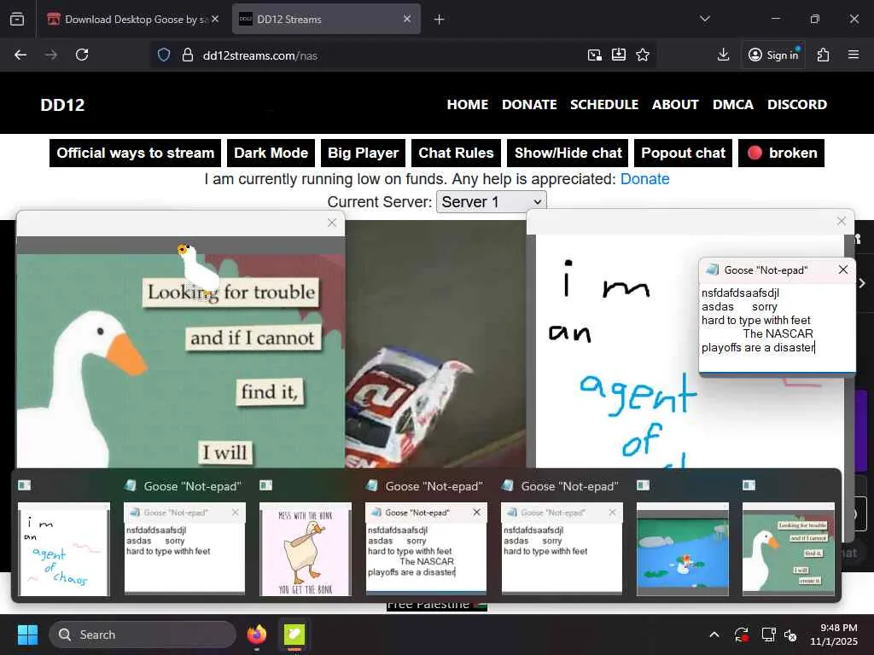Image resolution: width=874 pixels, height=655 pixels.
Task: Click Official ways to stream button
Action: click(136, 154)
